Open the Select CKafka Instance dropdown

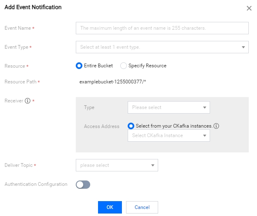click(x=169, y=135)
